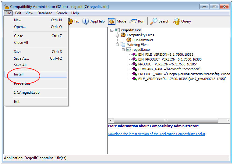Open the View menu
233x164 pixels.
click(x=29, y=13)
